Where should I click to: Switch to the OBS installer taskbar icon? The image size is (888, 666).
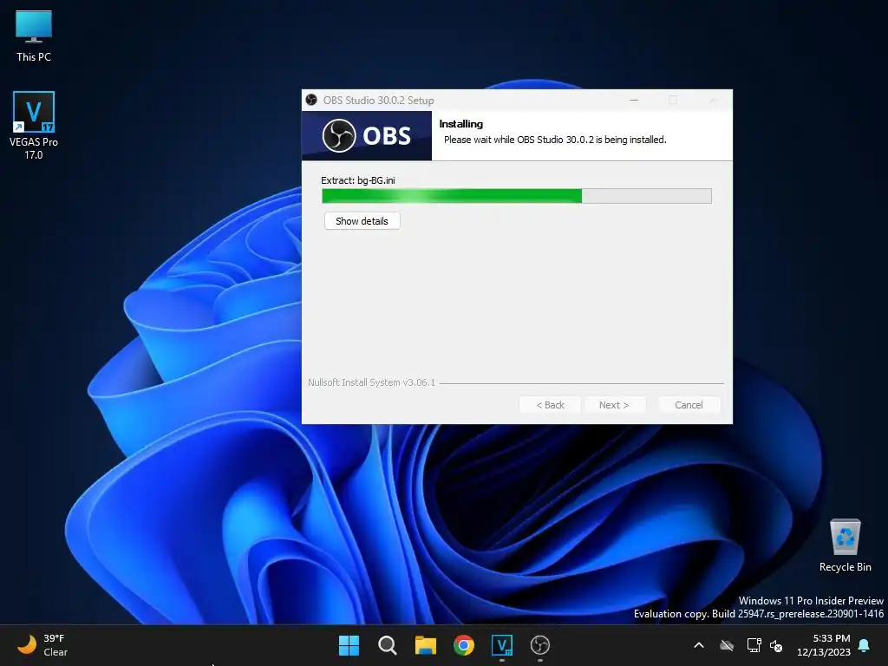click(x=540, y=645)
